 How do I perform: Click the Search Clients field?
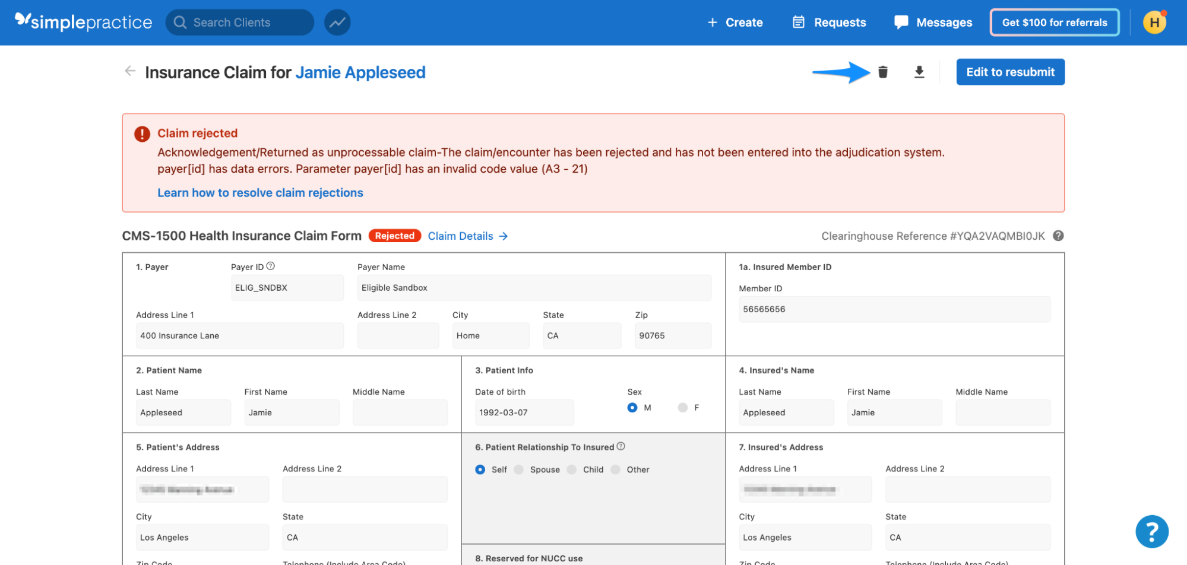click(240, 23)
